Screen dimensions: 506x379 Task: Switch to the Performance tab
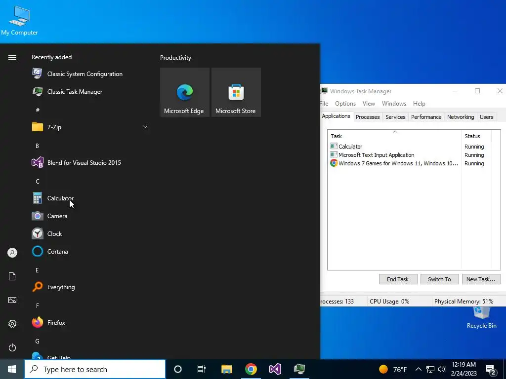426,117
